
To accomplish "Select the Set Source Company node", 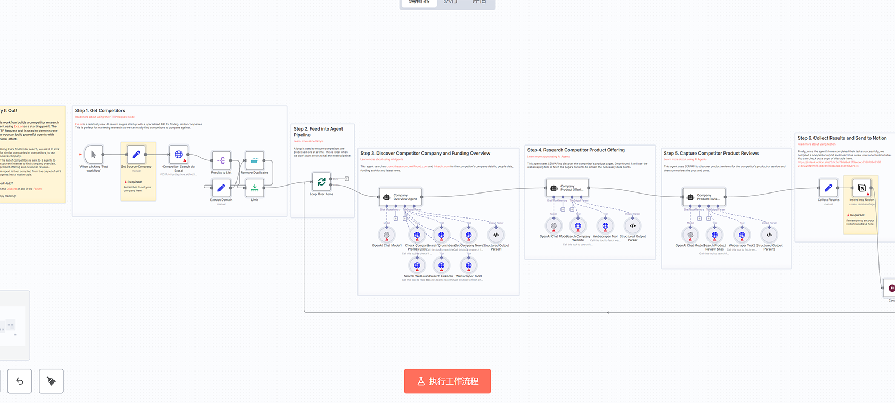I will click(x=136, y=155).
